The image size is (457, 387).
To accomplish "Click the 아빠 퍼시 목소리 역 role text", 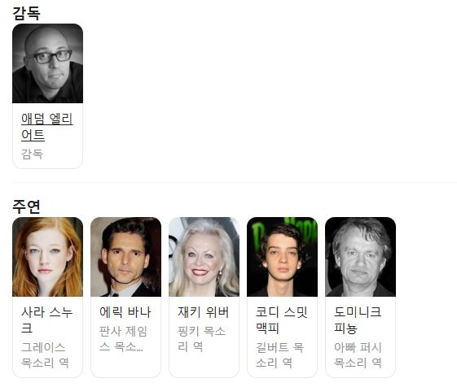I will click(x=358, y=355).
